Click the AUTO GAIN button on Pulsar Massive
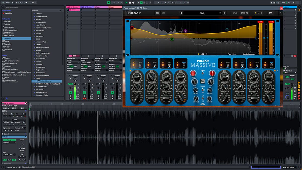Screen dimensions: 302x170 pos(203,81)
